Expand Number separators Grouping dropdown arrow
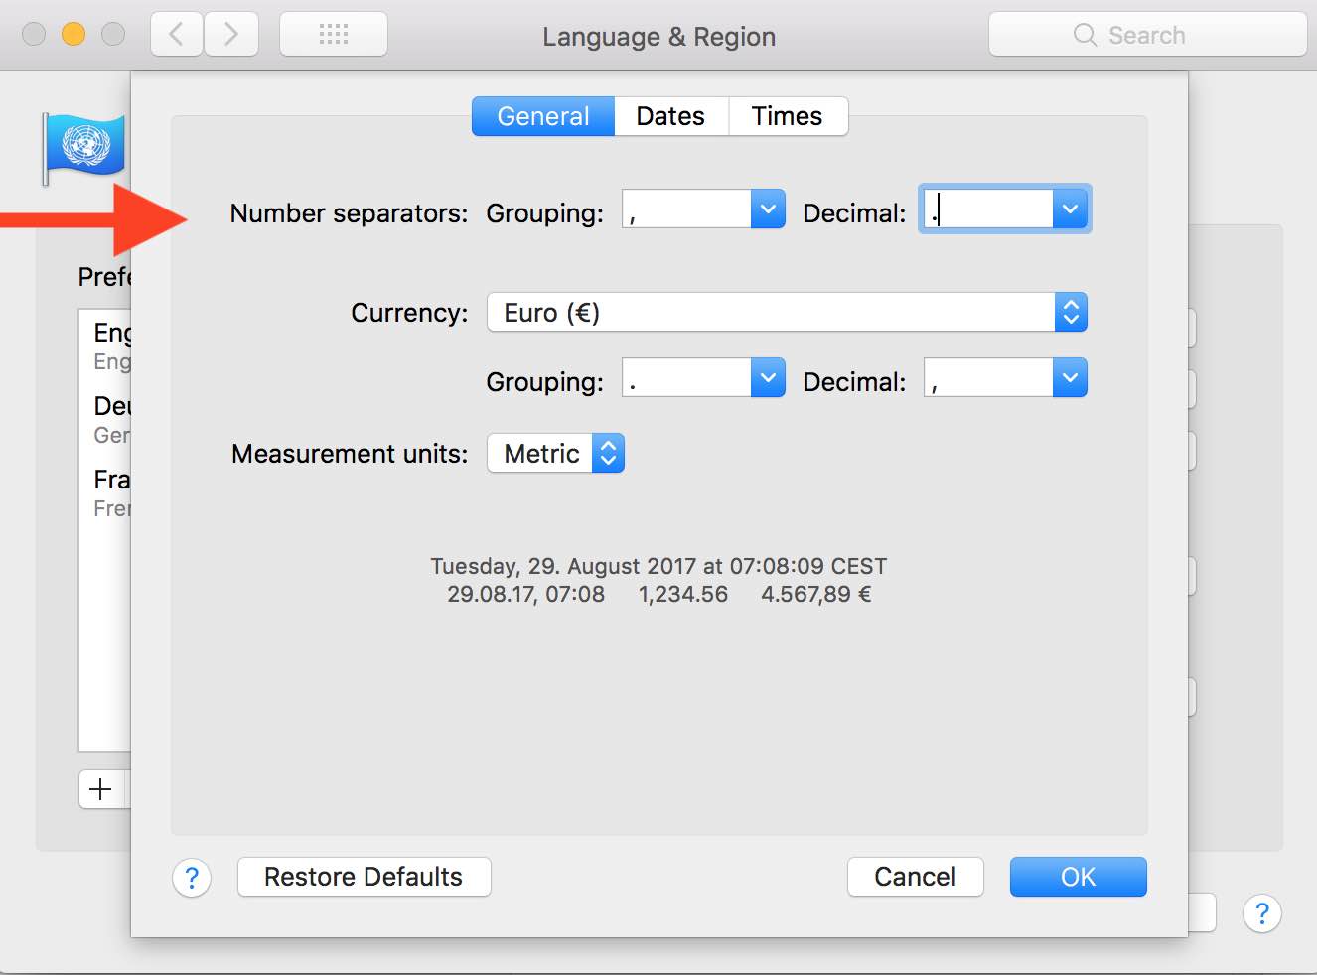Image resolution: width=1317 pixels, height=975 pixels. 768,209
